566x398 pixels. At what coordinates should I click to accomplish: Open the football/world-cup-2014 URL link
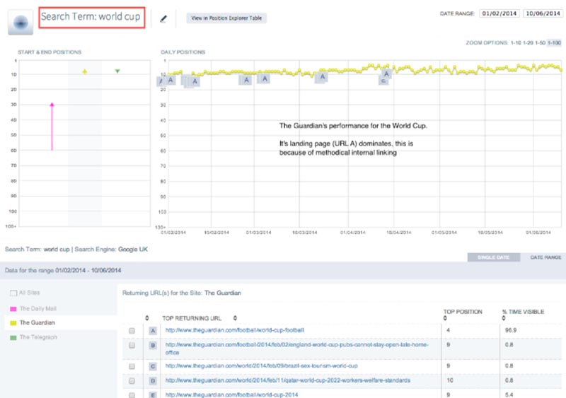[232, 394]
